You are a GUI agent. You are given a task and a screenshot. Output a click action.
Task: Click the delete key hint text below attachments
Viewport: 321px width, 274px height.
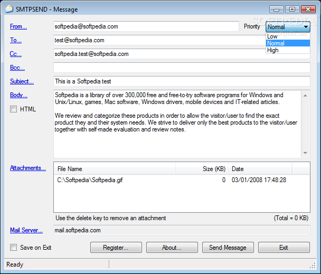[110, 218]
